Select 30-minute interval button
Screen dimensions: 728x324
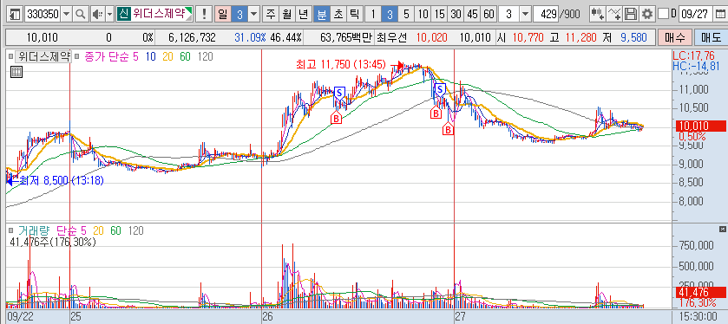coord(456,15)
